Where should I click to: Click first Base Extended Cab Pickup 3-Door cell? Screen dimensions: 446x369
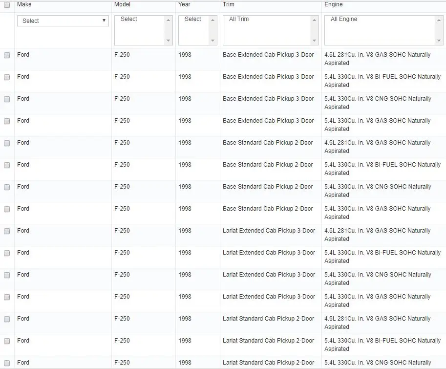click(x=268, y=55)
